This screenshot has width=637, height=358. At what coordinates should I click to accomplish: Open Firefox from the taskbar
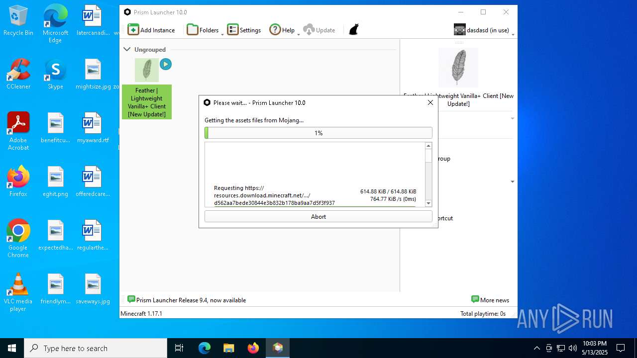click(x=253, y=348)
